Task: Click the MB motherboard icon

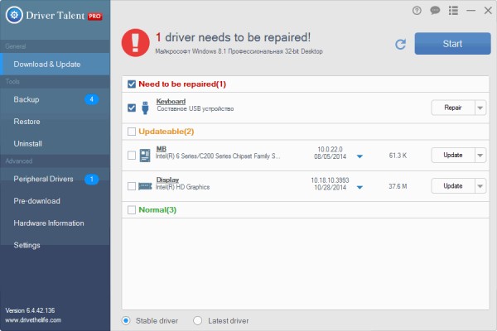Action: (x=145, y=156)
